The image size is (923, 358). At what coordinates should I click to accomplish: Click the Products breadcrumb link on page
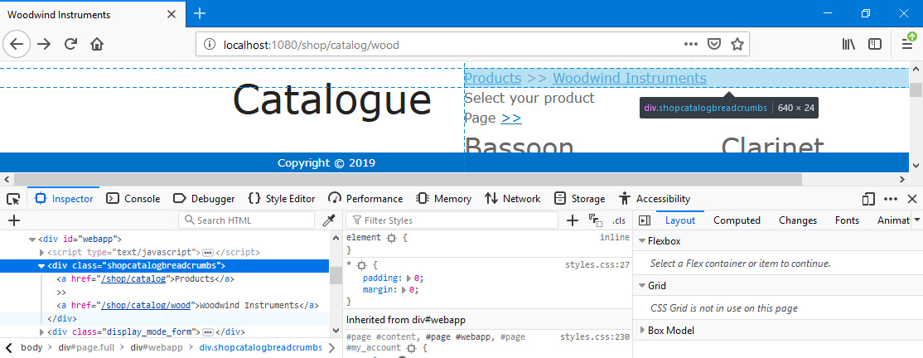click(x=493, y=78)
